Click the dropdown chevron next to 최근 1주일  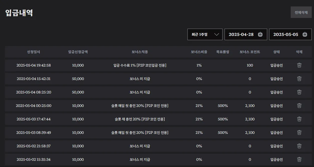coord(217,34)
